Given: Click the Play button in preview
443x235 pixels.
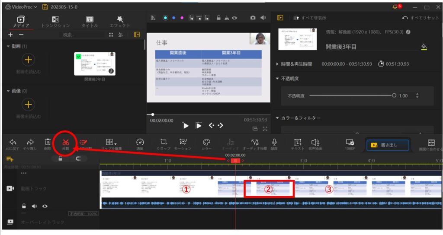Looking at the screenshot, I should point(186,126).
